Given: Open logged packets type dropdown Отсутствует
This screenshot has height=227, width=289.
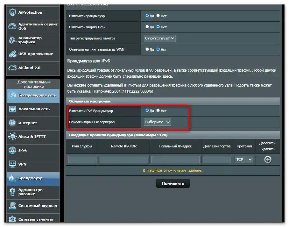Looking at the screenshot, I should 159,38.
